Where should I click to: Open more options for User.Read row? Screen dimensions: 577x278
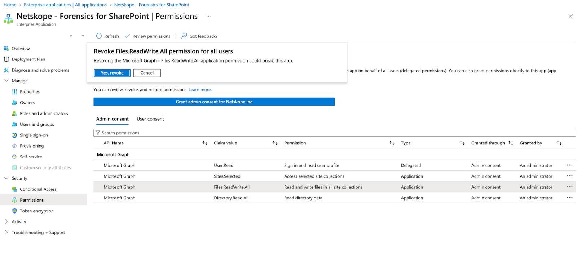point(570,165)
